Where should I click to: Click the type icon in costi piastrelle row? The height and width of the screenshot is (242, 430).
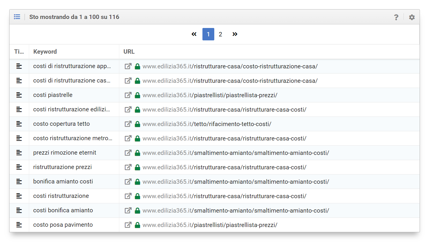click(19, 95)
